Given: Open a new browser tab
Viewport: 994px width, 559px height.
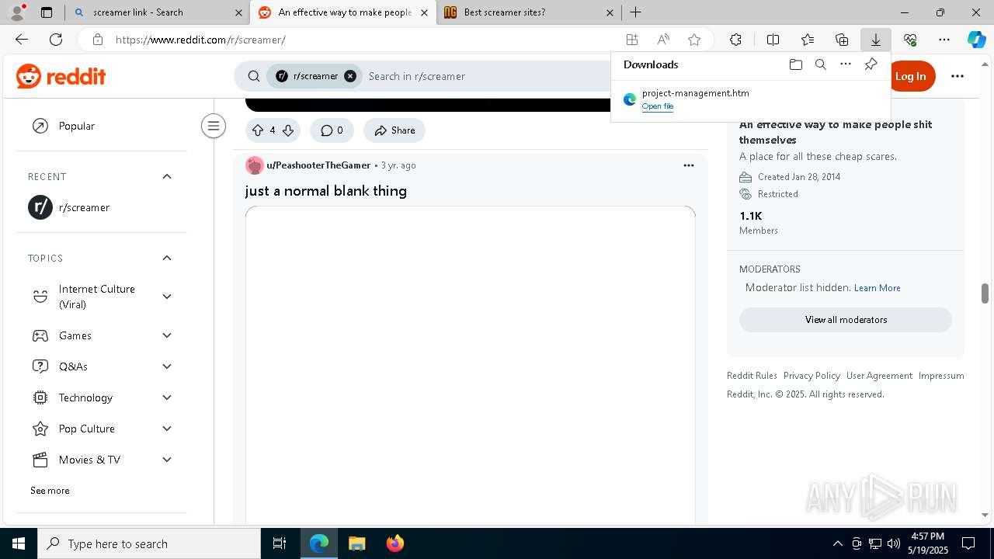Looking at the screenshot, I should click(635, 12).
